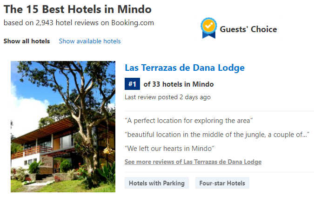314x204 pixels.
Task: Open the Las Terrazas de Dana Lodge title link
Action: coord(185,68)
